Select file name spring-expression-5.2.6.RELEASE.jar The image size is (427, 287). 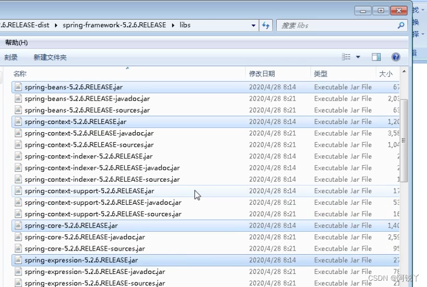pyautogui.click(x=81, y=260)
